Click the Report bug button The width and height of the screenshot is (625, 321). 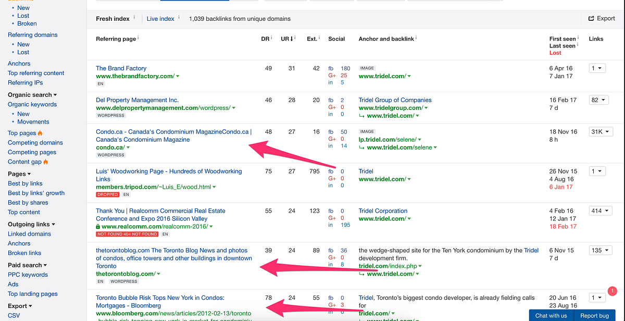point(594,315)
